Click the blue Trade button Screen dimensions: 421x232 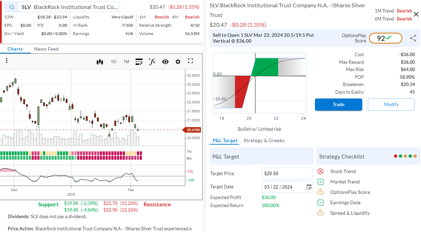[339, 104]
